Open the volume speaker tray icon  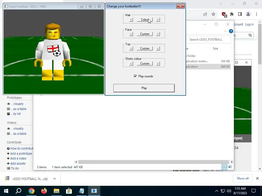pos(229,191)
